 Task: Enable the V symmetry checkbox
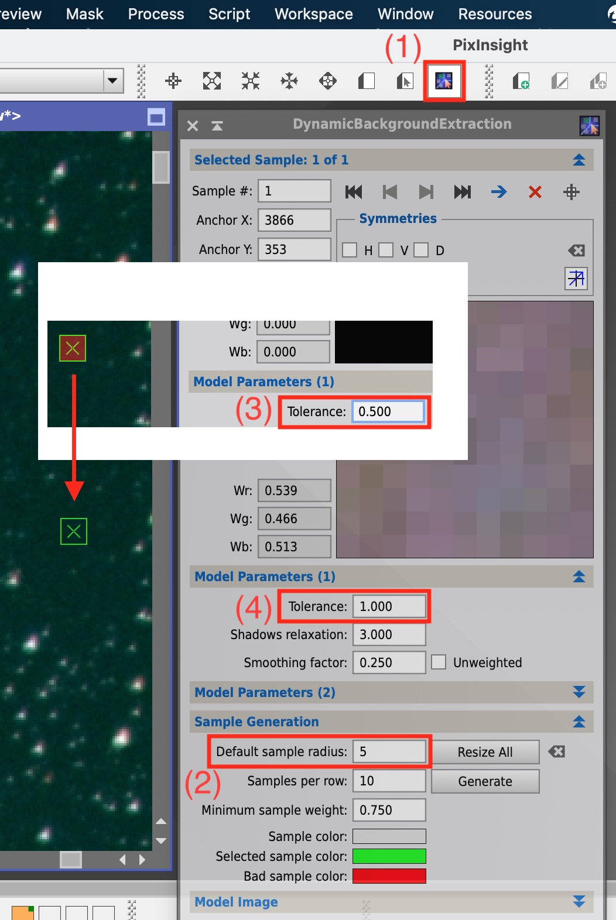point(386,250)
